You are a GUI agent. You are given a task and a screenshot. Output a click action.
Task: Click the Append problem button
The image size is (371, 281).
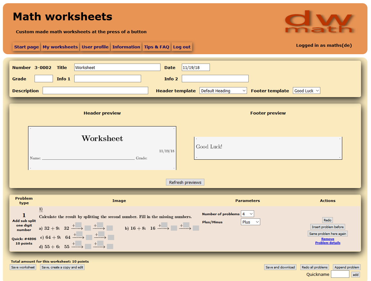click(x=347, y=267)
